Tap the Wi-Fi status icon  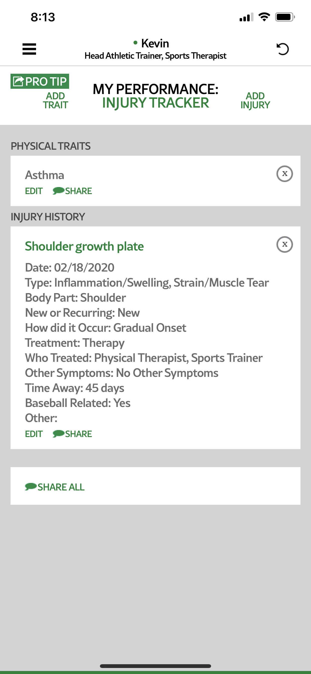click(264, 17)
